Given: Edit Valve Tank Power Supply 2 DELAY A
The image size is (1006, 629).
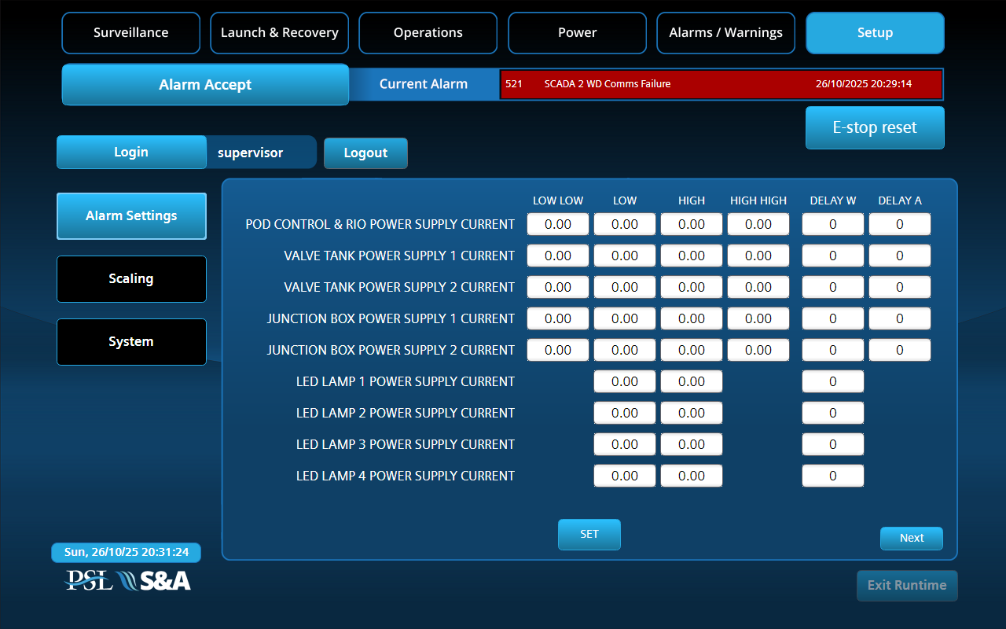Looking at the screenshot, I should (x=899, y=287).
